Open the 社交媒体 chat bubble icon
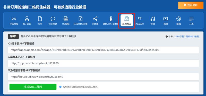The height and width of the screenshot is (96, 206). tap(53, 19)
